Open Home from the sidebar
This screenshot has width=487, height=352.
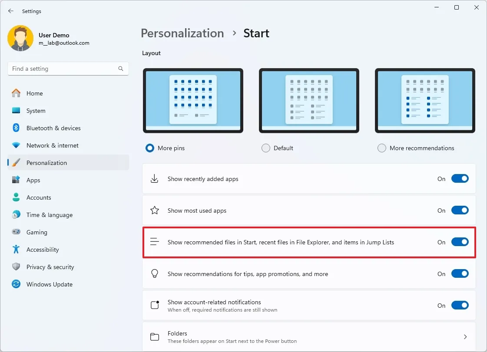[35, 93]
